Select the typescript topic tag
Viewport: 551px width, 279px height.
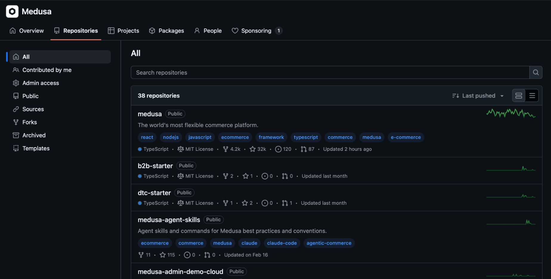[x=306, y=137]
